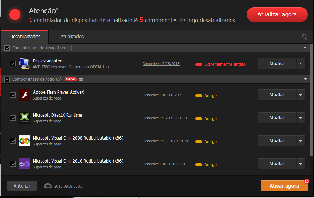The image size is (314, 198).
Task: Switch to the Desatualizados tab
Action: coord(25,37)
